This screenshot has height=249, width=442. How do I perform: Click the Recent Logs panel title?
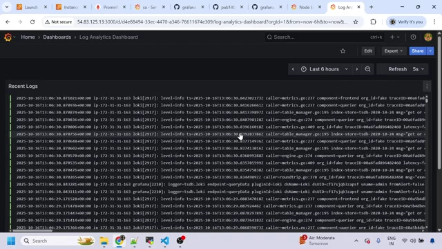pos(23,86)
